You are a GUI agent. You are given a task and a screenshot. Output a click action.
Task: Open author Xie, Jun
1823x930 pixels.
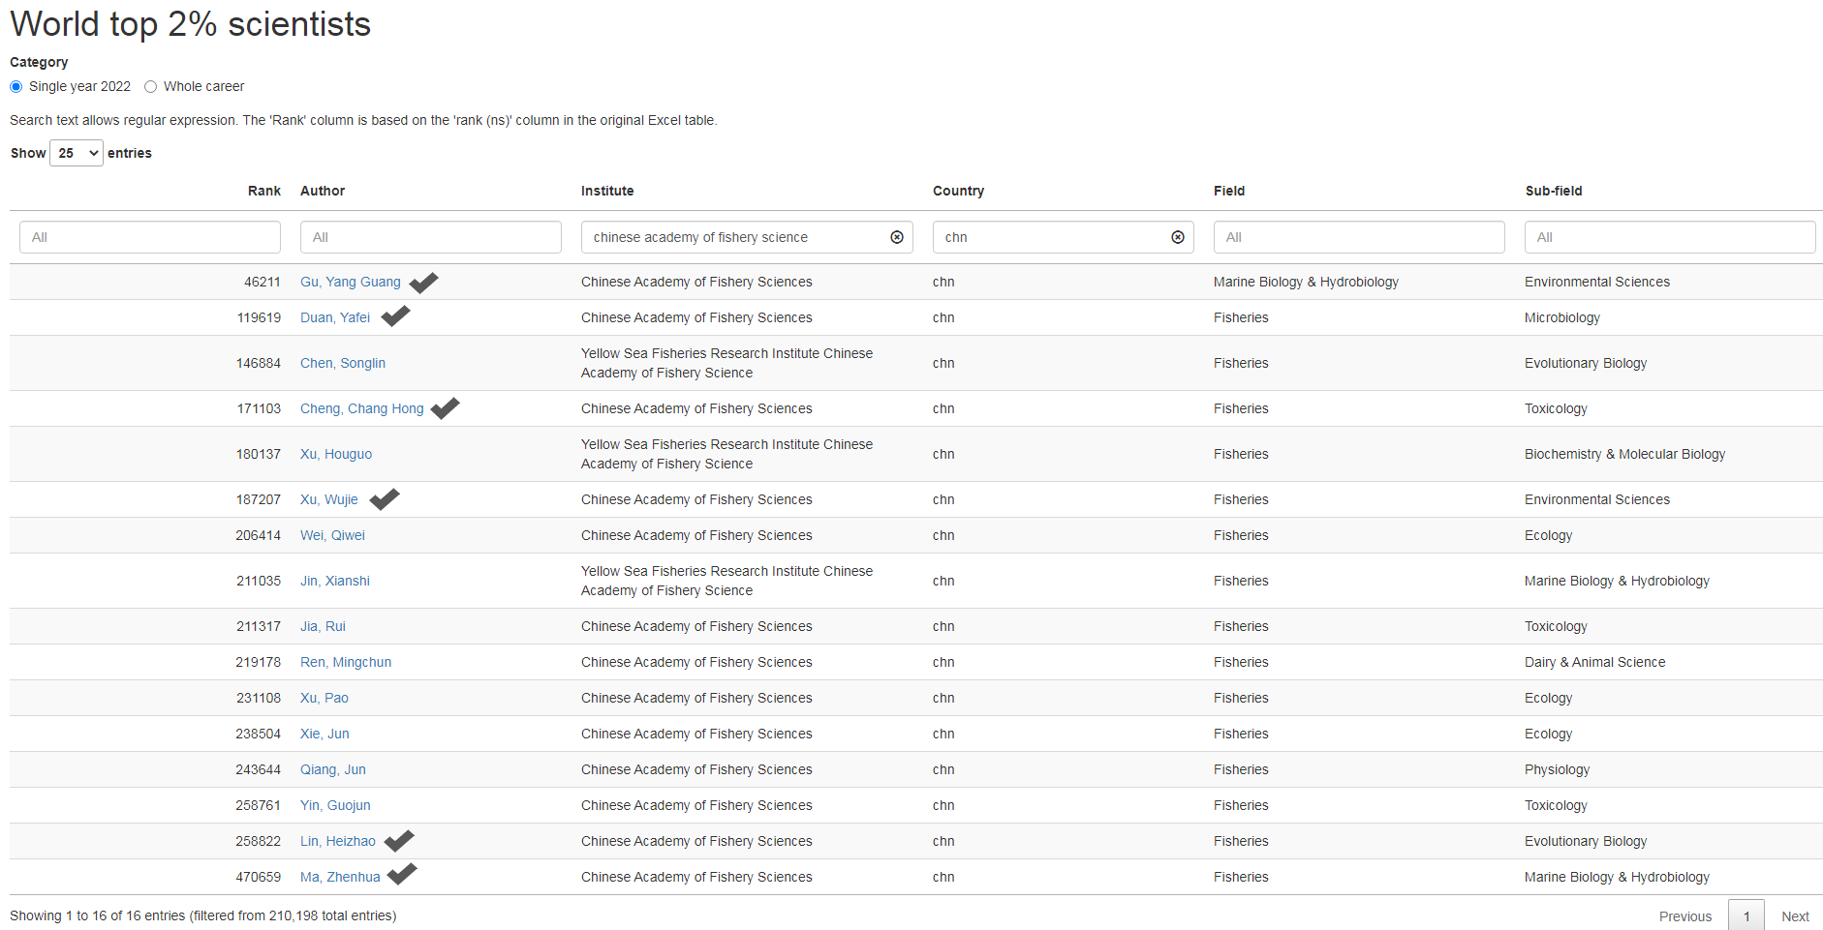324,734
